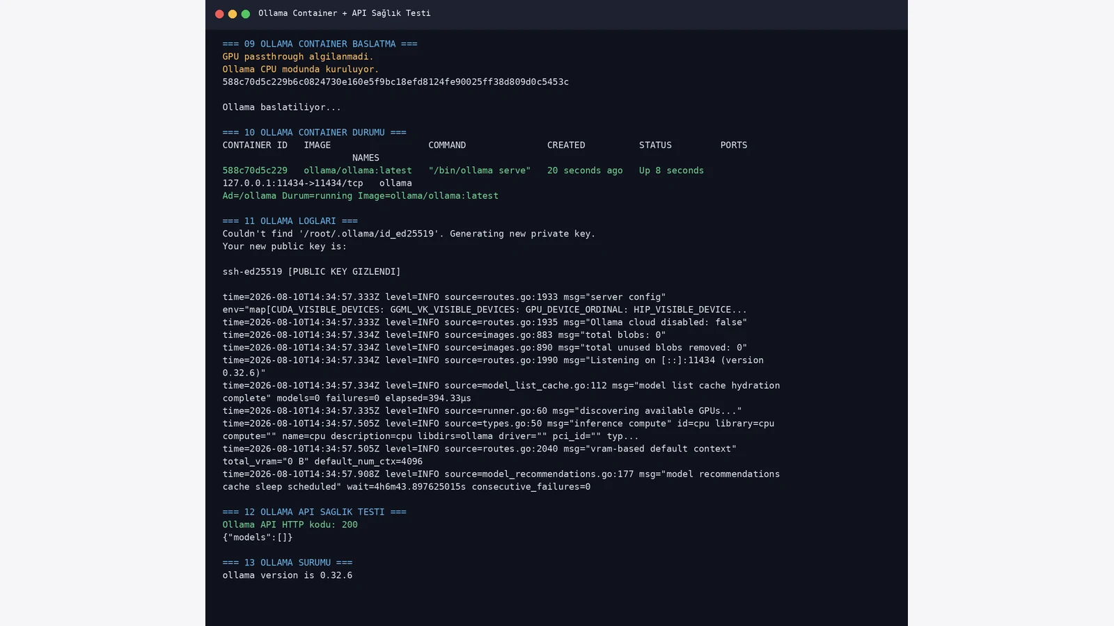Click the full container hash starting 588c70d5c229b6c
The height and width of the screenshot is (626, 1114).
click(x=395, y=82)
